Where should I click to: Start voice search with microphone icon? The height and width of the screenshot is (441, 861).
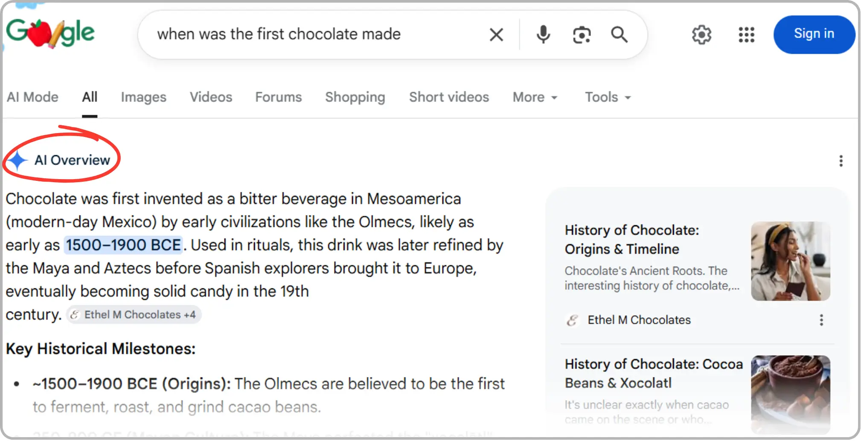[x=543, y=35]
